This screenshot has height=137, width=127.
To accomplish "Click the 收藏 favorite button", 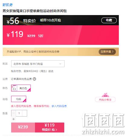I will 109,20.
